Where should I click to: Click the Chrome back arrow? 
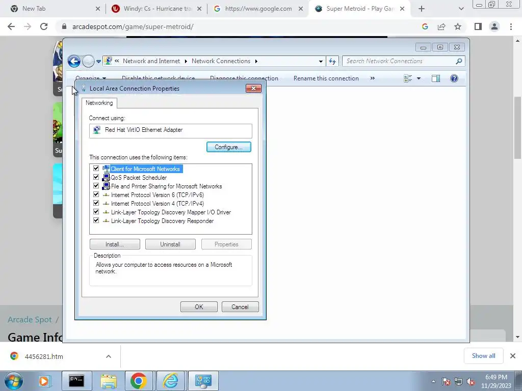tap(11, 26)
